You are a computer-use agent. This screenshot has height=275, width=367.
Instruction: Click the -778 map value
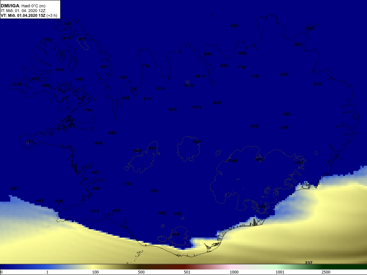pyautogui.click(x=284, y=128)
